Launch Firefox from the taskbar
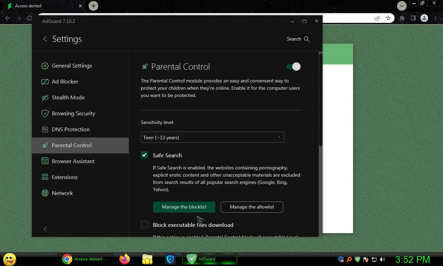Screen dimensions: 443x266 tap(124, 259)
